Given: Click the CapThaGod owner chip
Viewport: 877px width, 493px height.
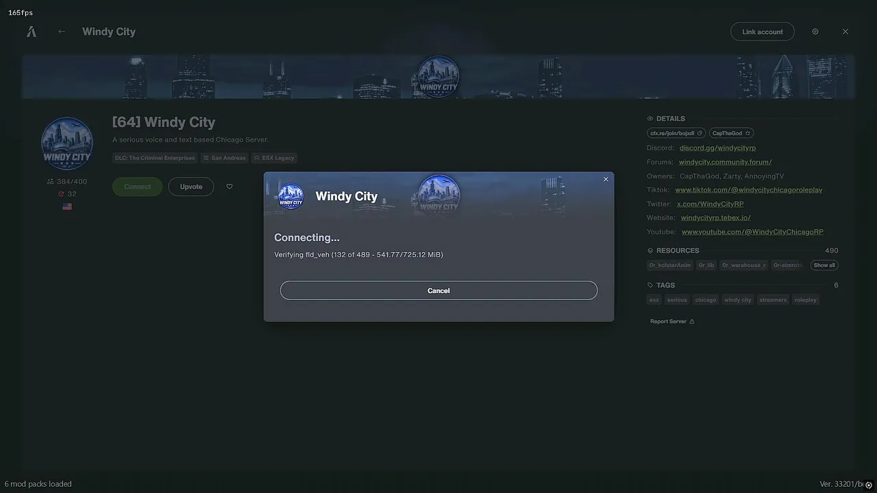Looking at the screenshot, I should (731, 133).
